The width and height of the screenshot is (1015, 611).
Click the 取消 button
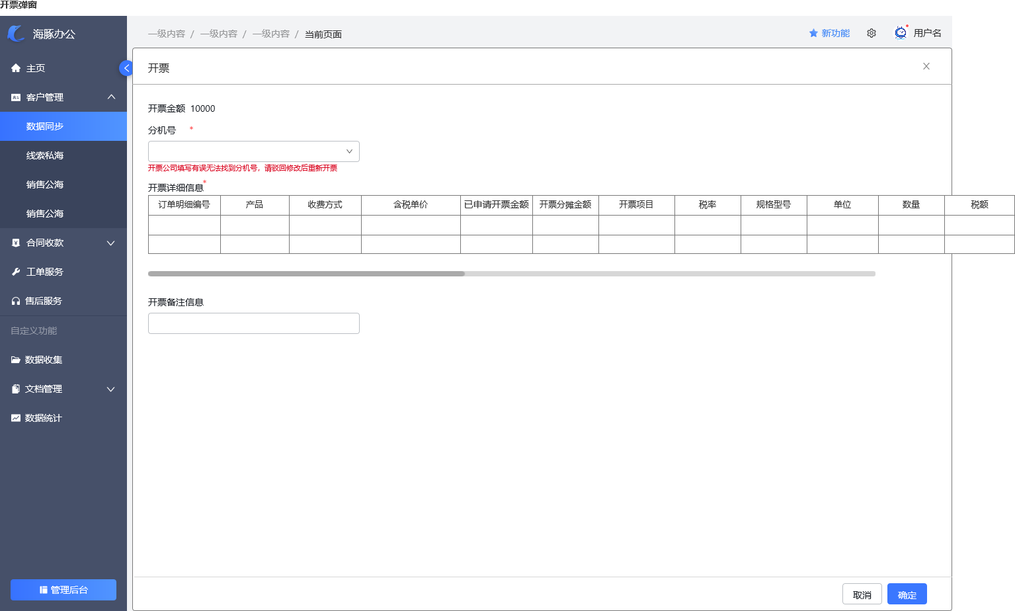(862, 594)
